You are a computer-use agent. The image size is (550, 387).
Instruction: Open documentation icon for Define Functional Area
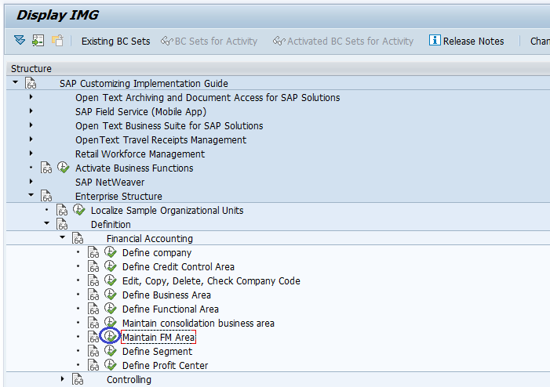[93, 309]
